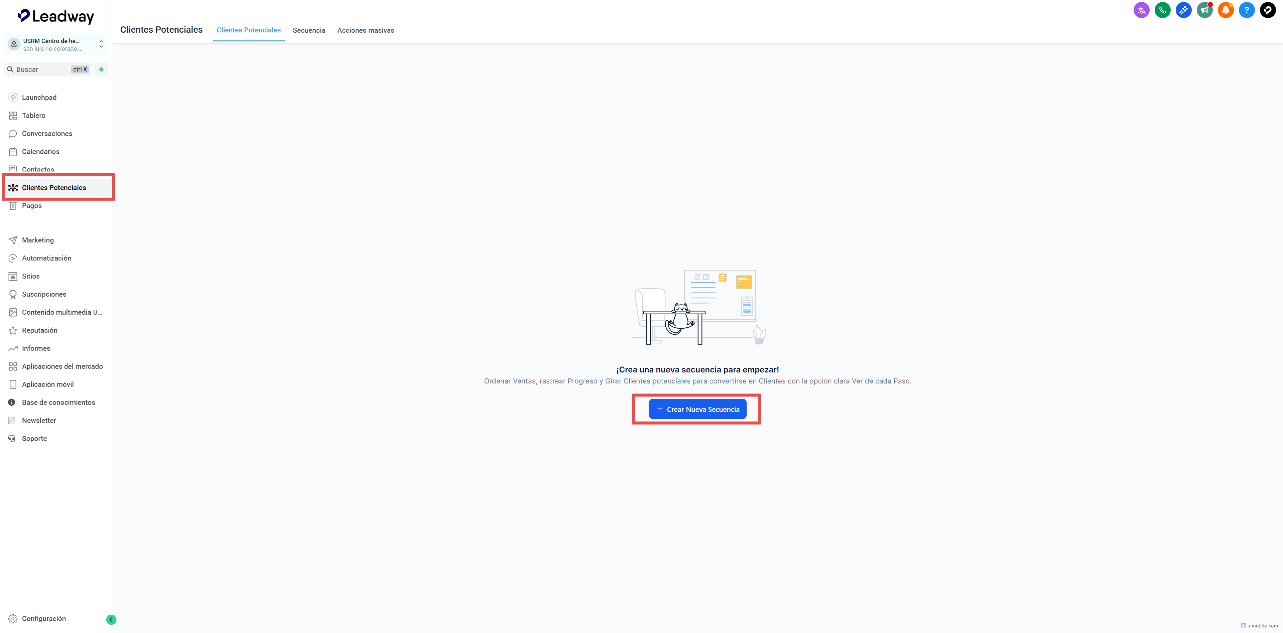This screenshot has width=1283, height=633.
Task: Collapse sidebar with green chevron button
Action: pyautogui.click(x=111, y=619)
